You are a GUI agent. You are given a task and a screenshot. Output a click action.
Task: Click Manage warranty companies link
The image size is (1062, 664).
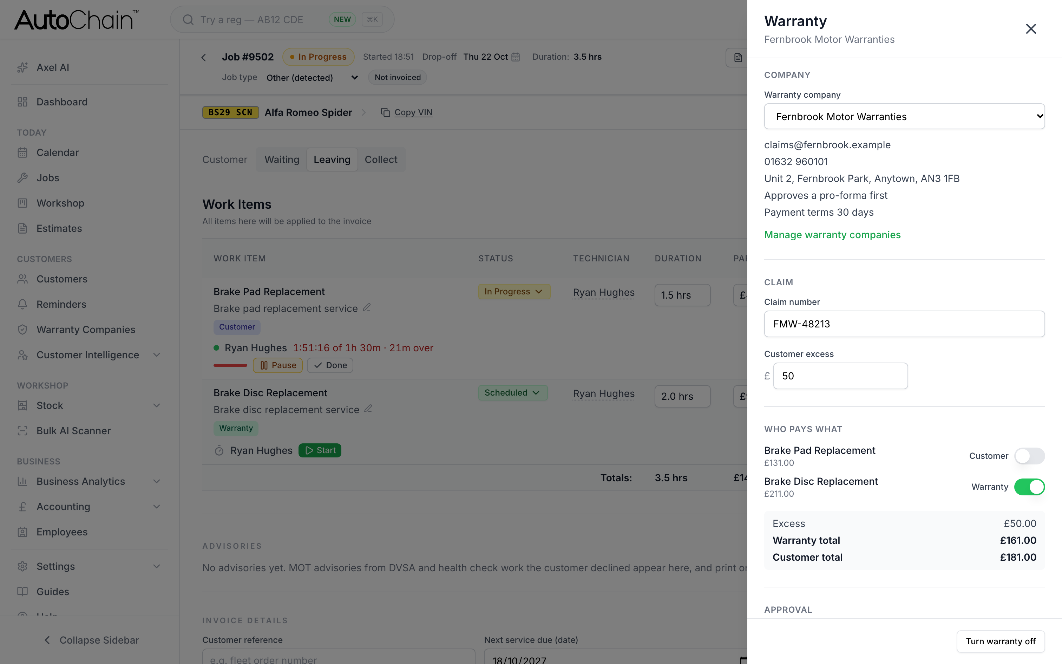(x=832, y=235)
